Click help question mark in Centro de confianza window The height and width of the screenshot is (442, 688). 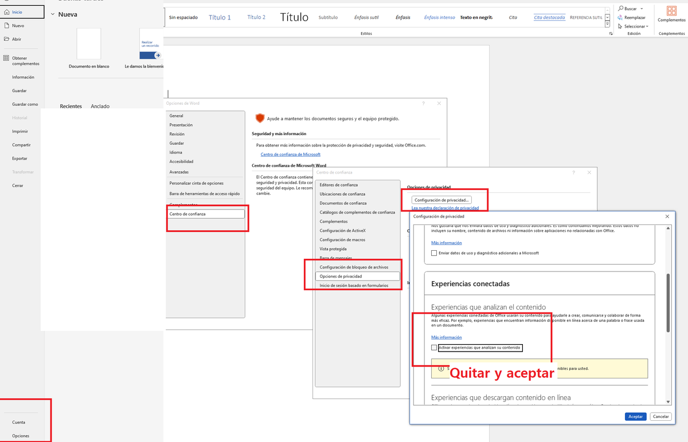(573, 172)
